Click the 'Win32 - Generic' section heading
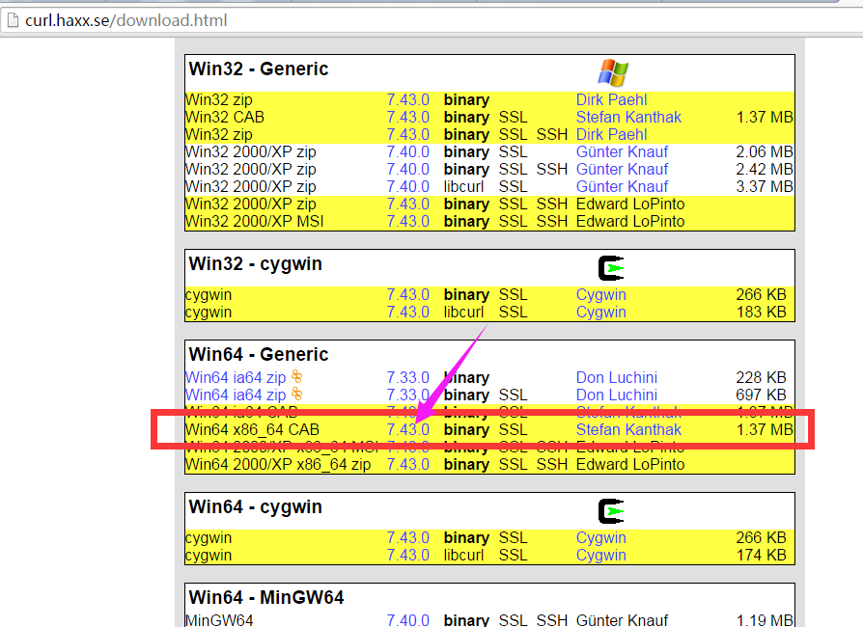Viewport: 863px width, 627px height. coord(259,69)
